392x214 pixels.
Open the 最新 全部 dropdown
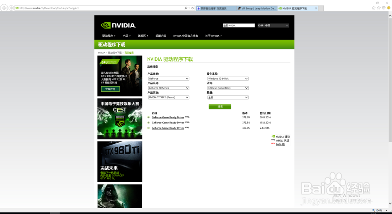point(228,97)
